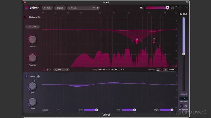Screen dimensions: 211x118
Task: Select the upward dynamic direction arrow
Action: coord(166,70)
